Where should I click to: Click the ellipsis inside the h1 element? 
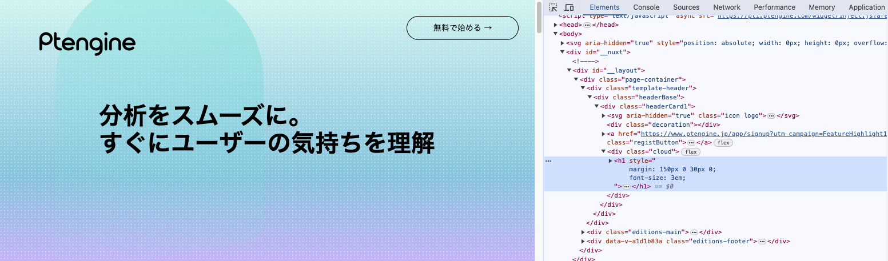click(x=627, y=187)
